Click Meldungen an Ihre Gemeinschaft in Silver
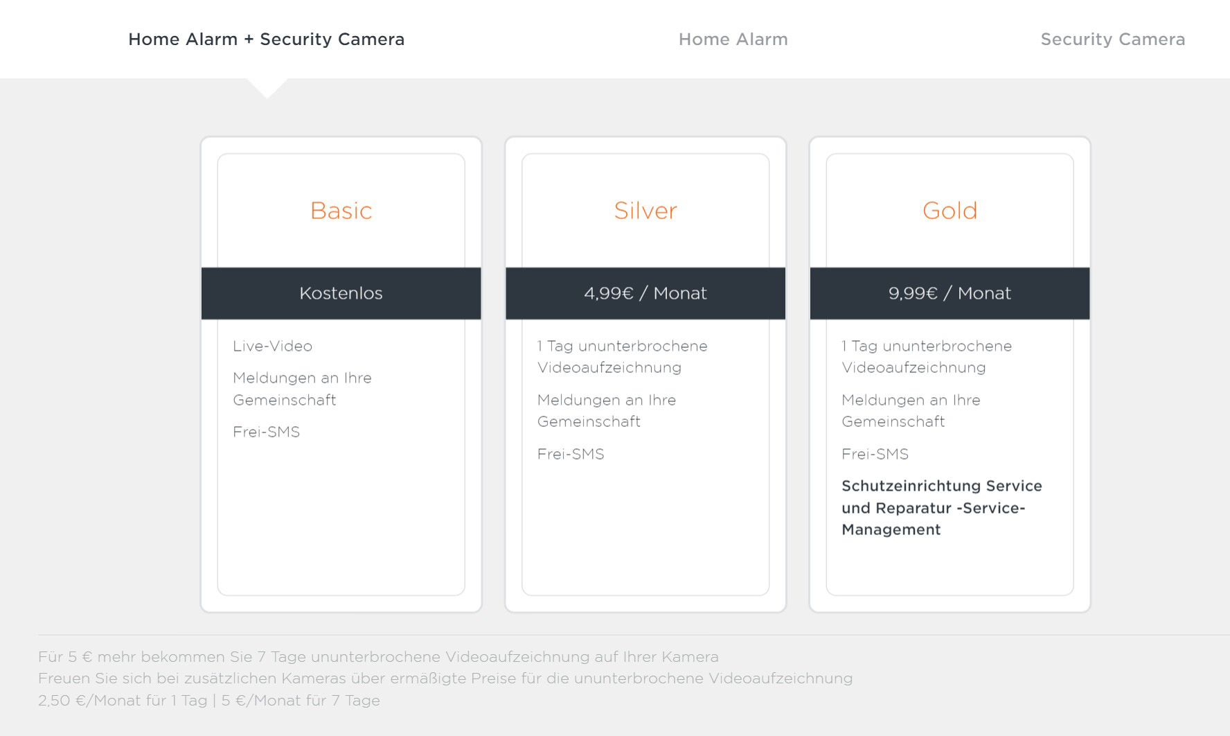This screenshot has width=1230, height=736. (x=607, y=410)
